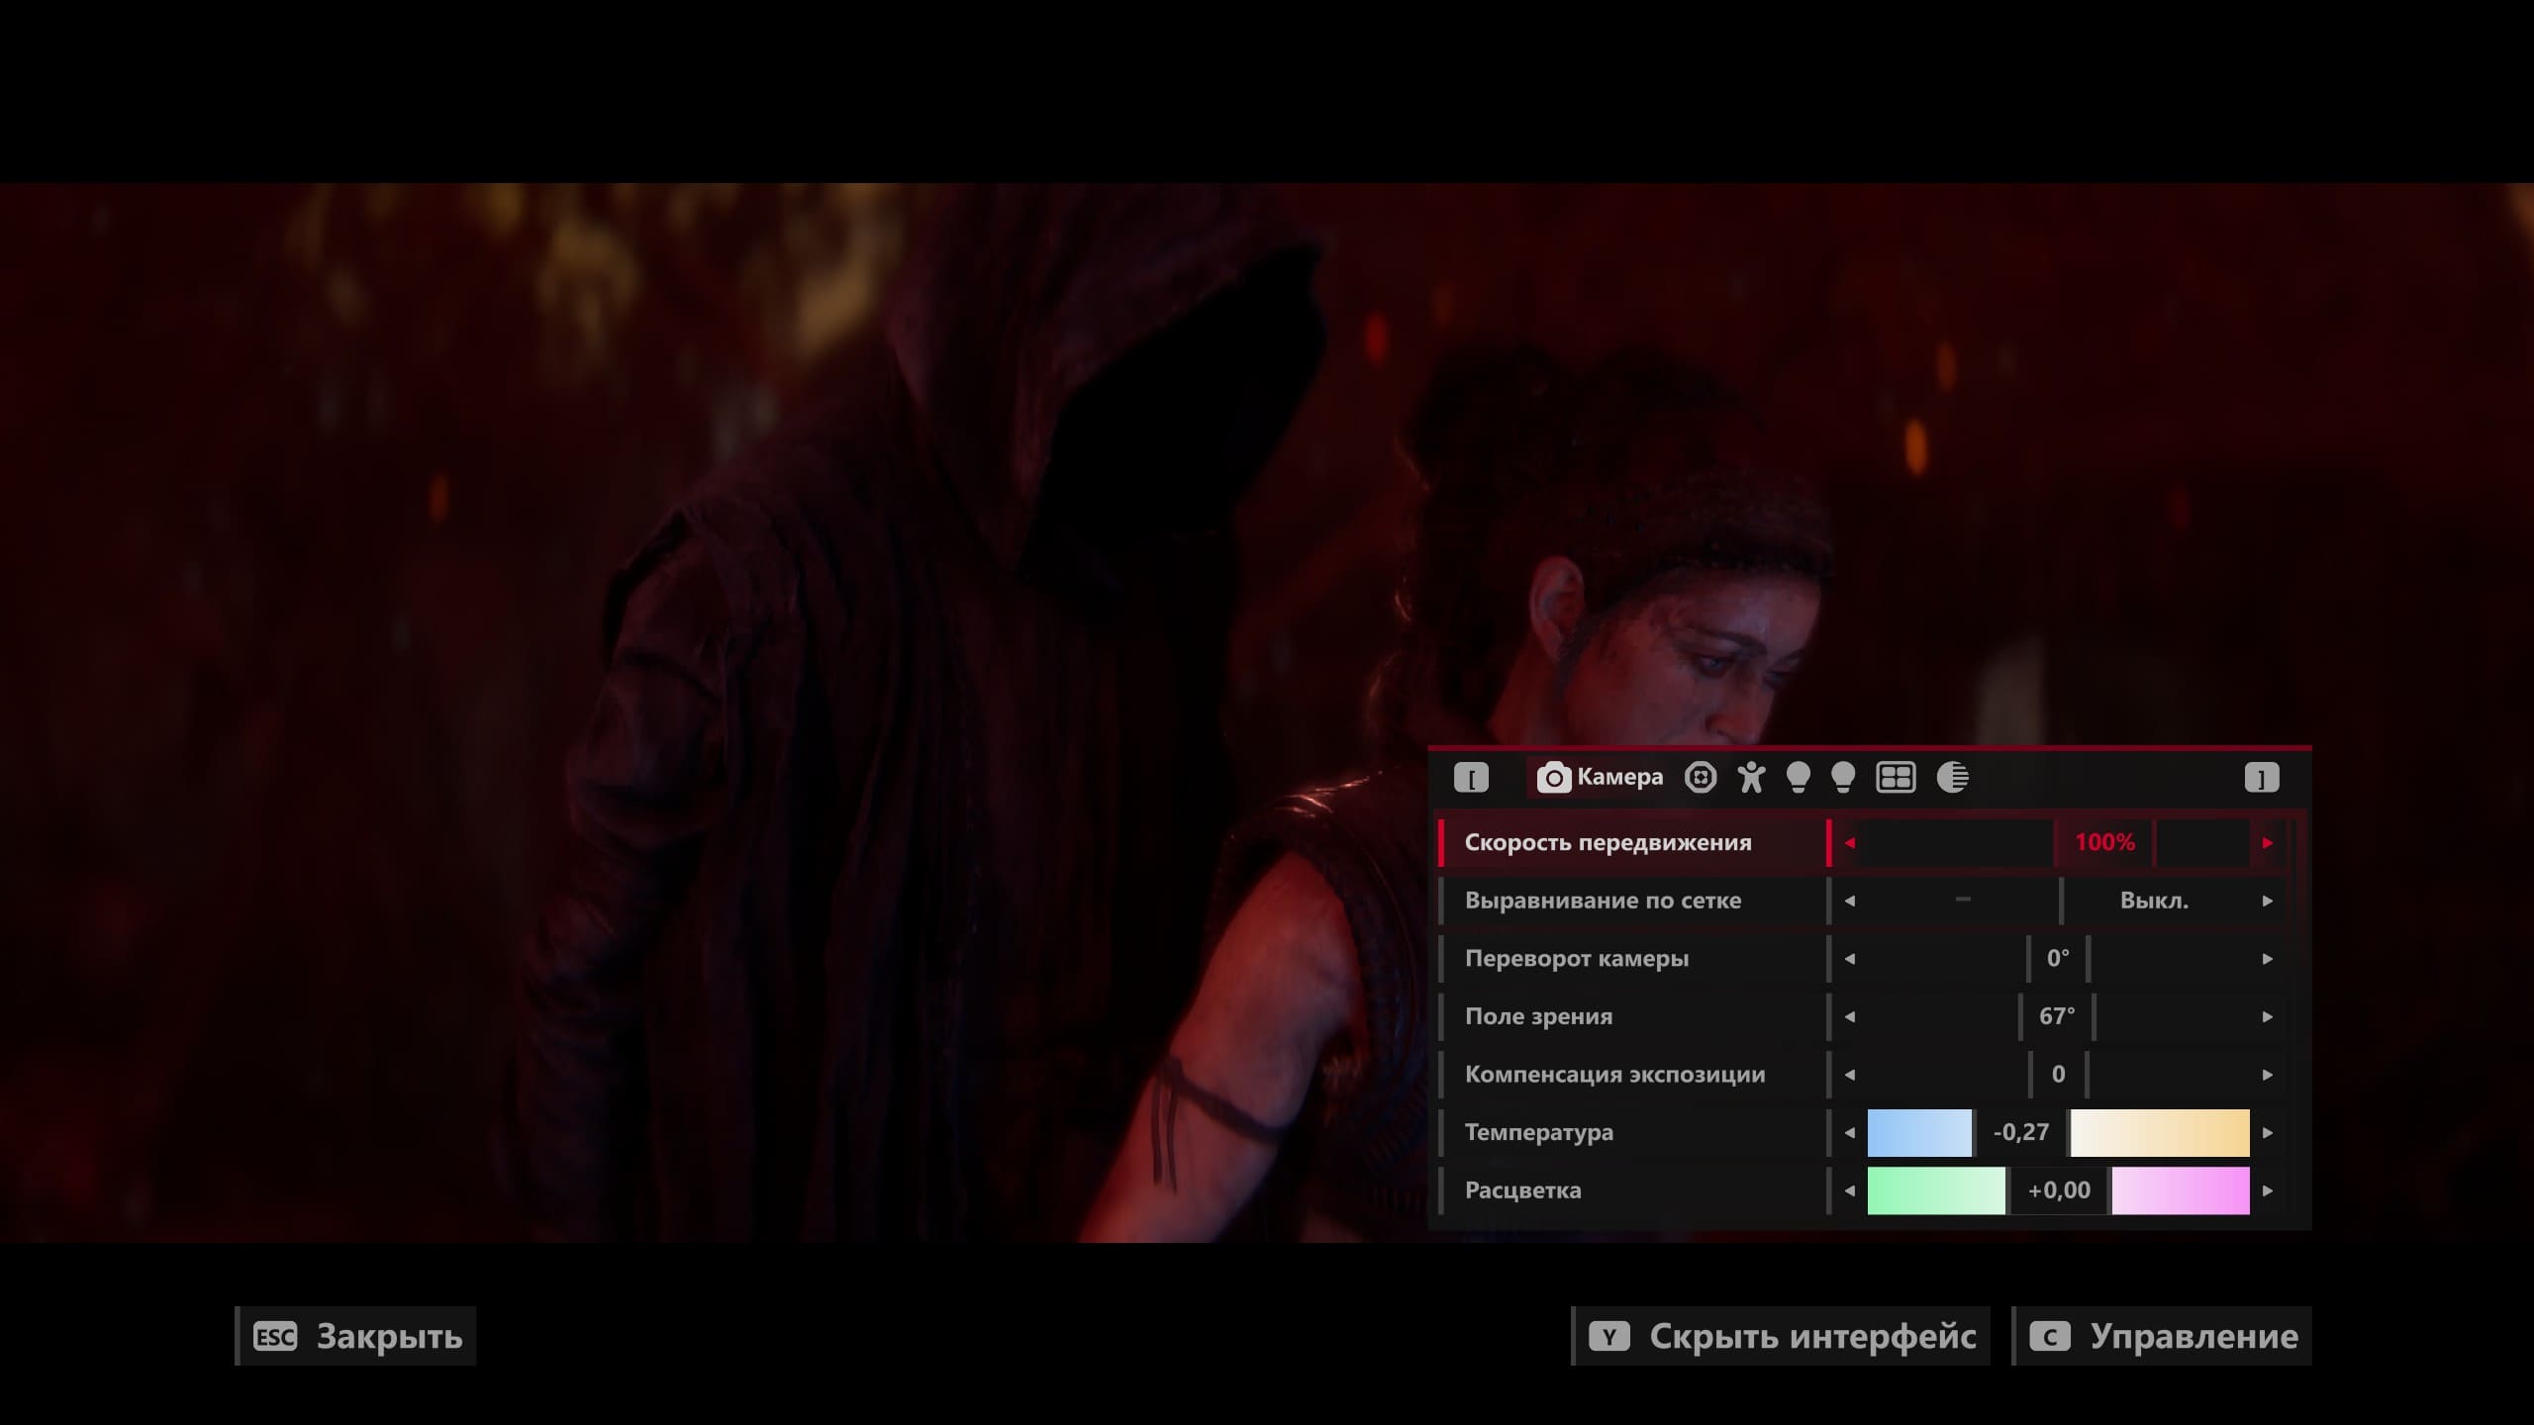Select the Температура row label
This screenshot has height=1425, width=2534.
[x=1539, y=1132]
